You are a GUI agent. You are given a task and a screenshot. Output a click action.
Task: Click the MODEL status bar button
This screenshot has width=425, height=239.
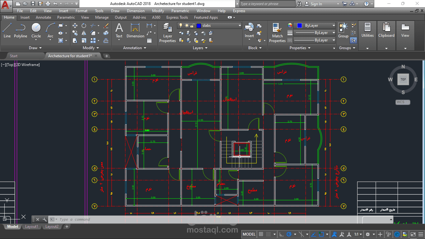point(249,234)
